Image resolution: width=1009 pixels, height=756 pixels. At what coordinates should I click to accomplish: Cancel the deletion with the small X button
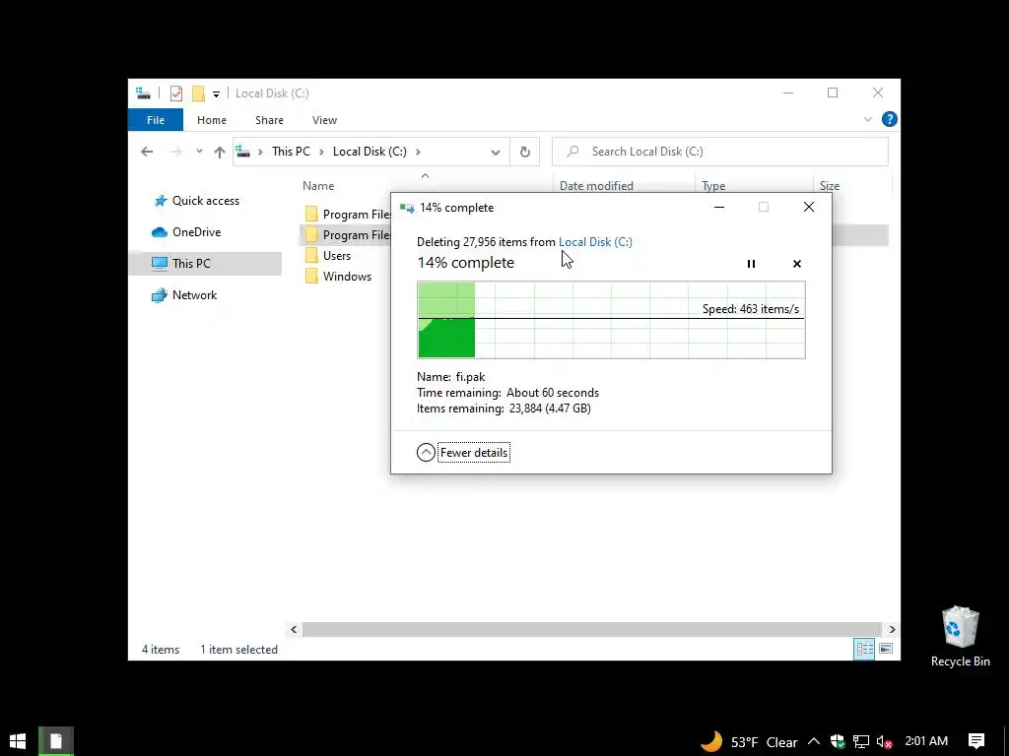[796, 264]
